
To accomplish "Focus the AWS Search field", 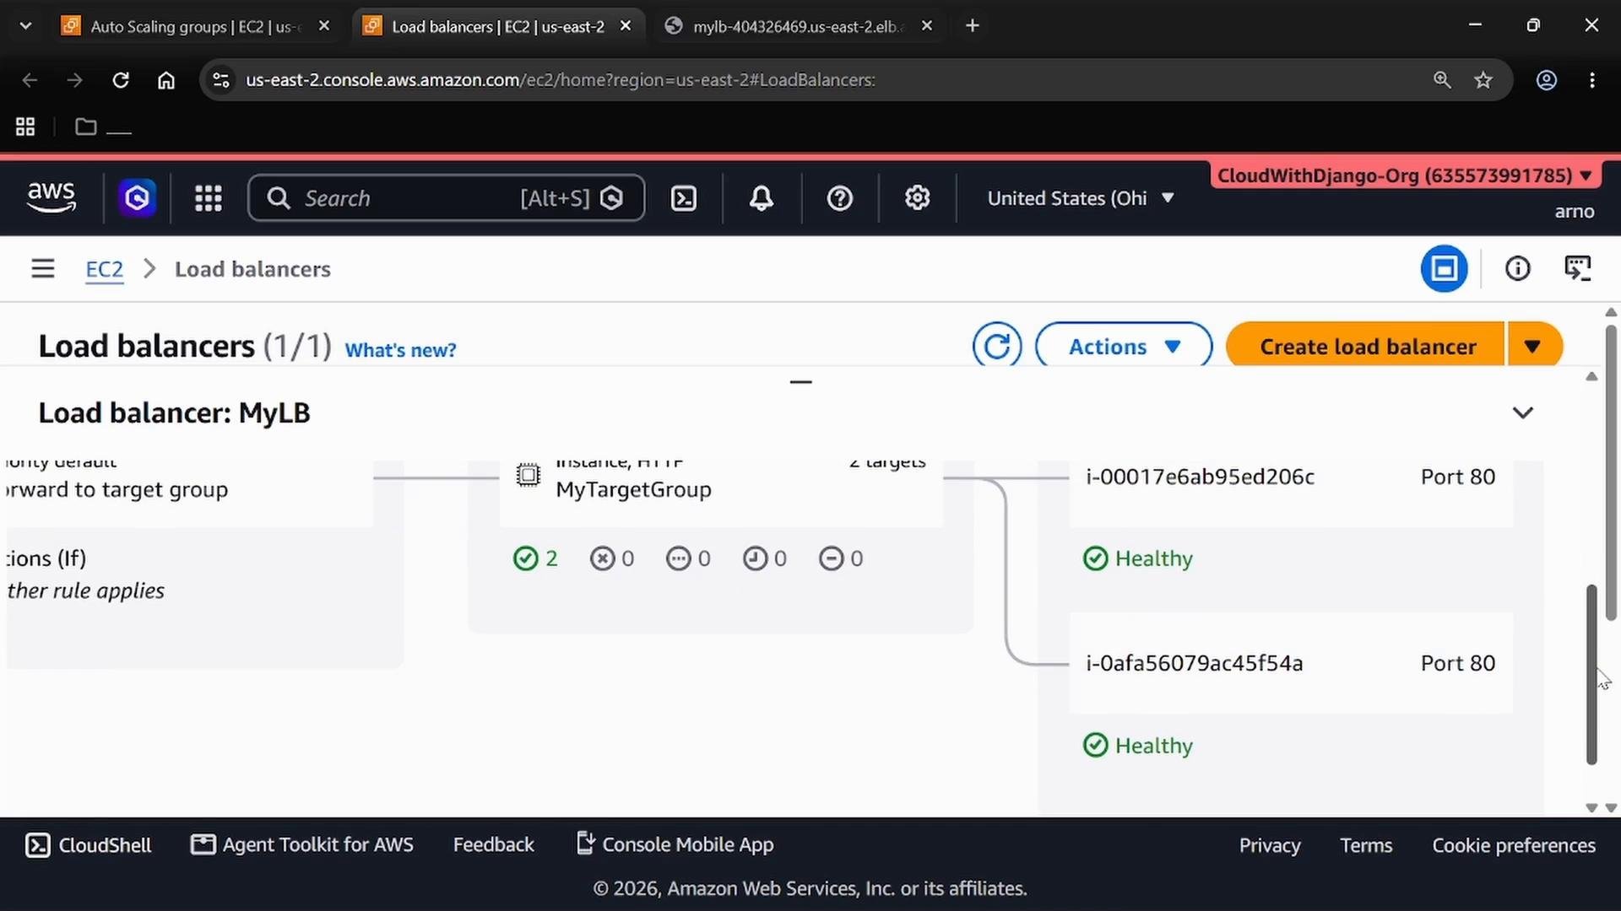I will click(446, 198).
